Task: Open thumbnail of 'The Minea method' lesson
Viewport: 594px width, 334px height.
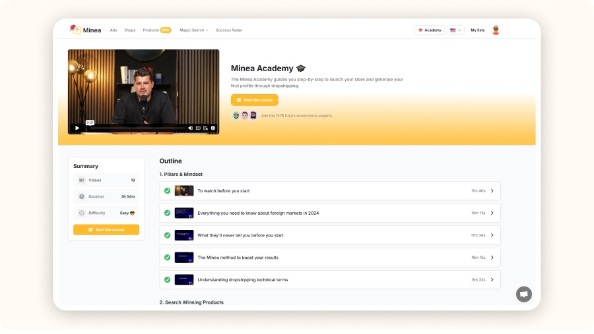Action: (184, 258)
